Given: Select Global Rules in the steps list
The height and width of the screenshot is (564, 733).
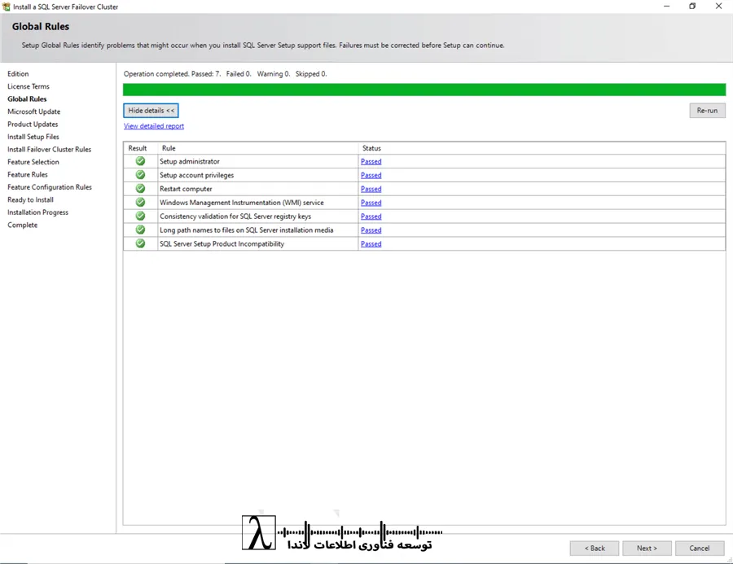Looking at the screenshot, I should (x=27, y=99).
